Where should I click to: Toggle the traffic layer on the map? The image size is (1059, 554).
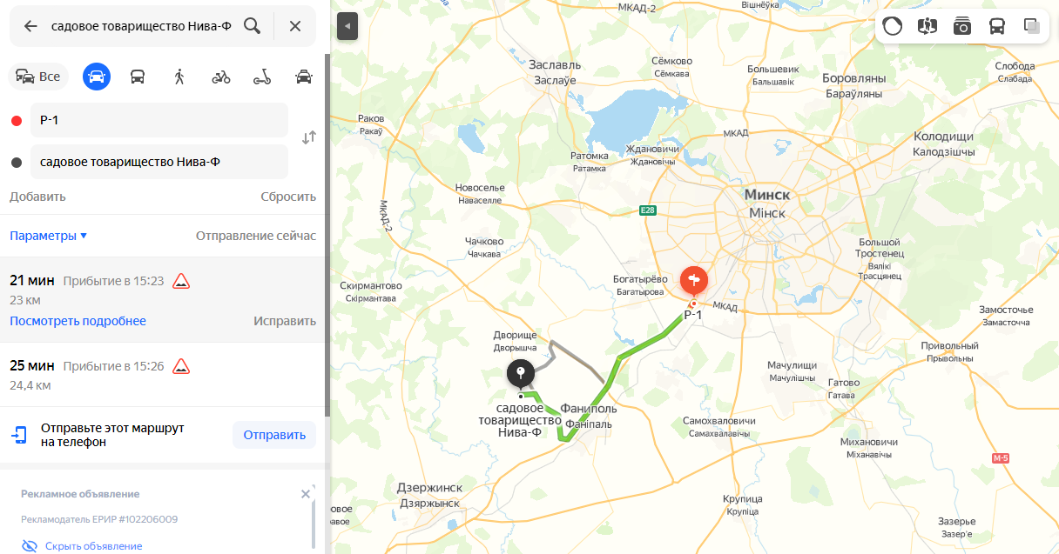tap(893, 26)
